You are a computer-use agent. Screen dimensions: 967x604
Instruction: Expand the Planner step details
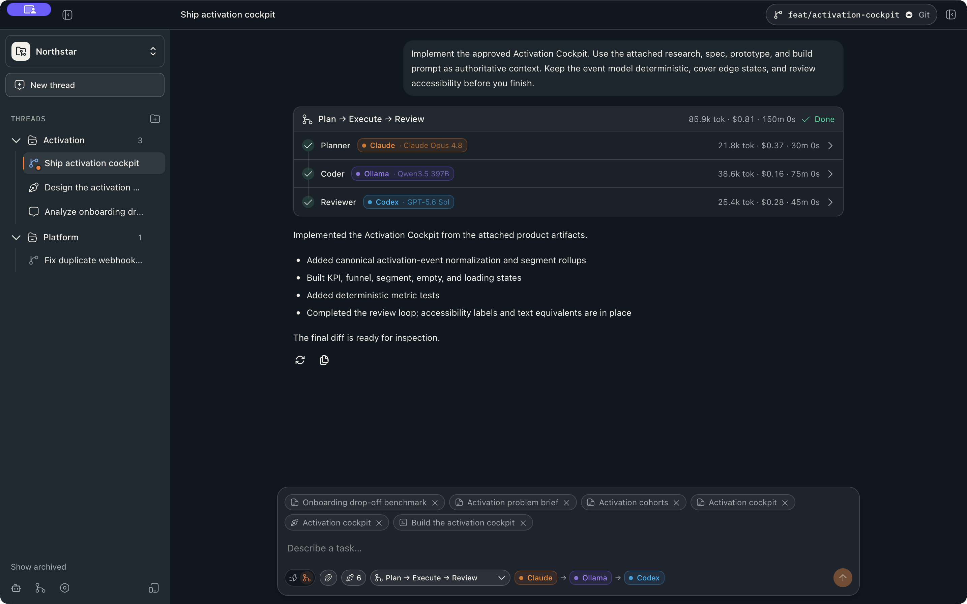pyautogui.click(x=830, y=145)
